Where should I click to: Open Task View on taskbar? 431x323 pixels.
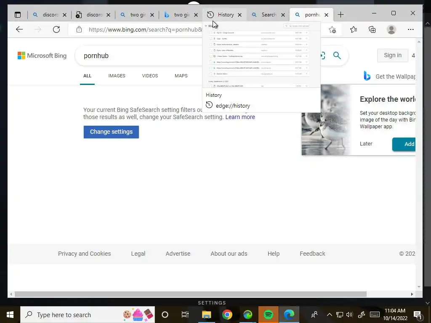185,315
